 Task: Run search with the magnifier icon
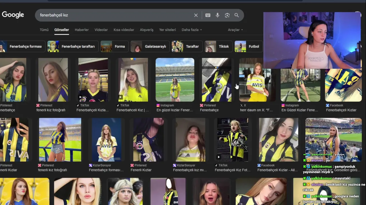(237, 15)
